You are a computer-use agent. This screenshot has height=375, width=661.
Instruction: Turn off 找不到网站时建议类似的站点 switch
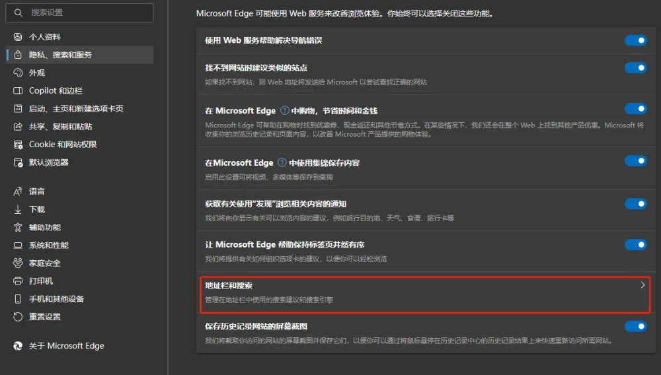(x=635, y=67)
